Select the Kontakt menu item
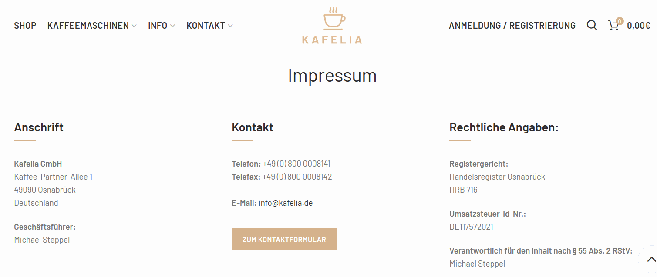This screenshot has width=657, height=277. pyautogui.click(x=206, y=26)
